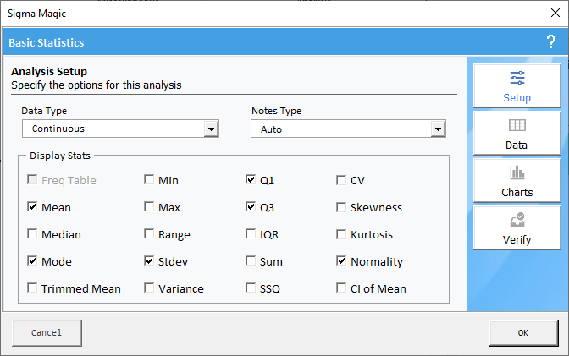Click the help question mark icon

click(x=550, y=42)
